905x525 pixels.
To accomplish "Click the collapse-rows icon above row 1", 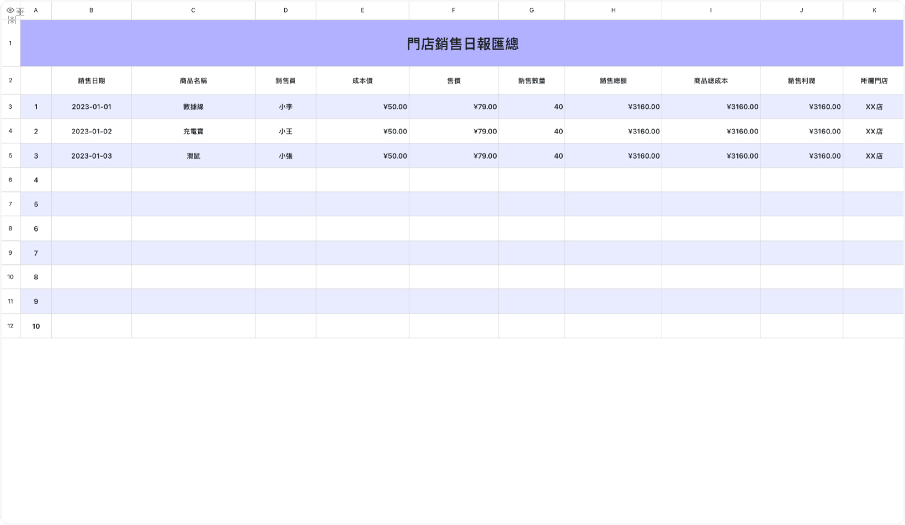I will 12,20.
